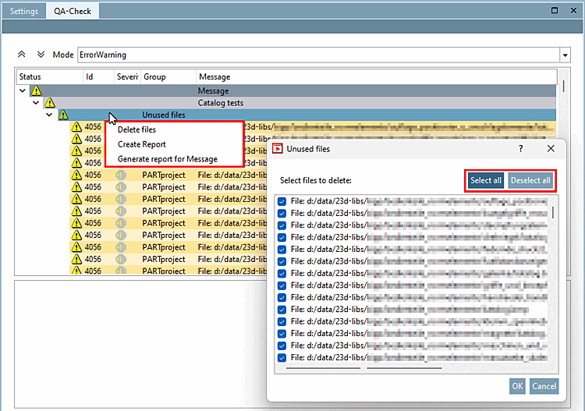Screen dimensions: 585x411
Task: Uncheck the fifth file checkbox in dialog
Action: [x=282, y=249]
